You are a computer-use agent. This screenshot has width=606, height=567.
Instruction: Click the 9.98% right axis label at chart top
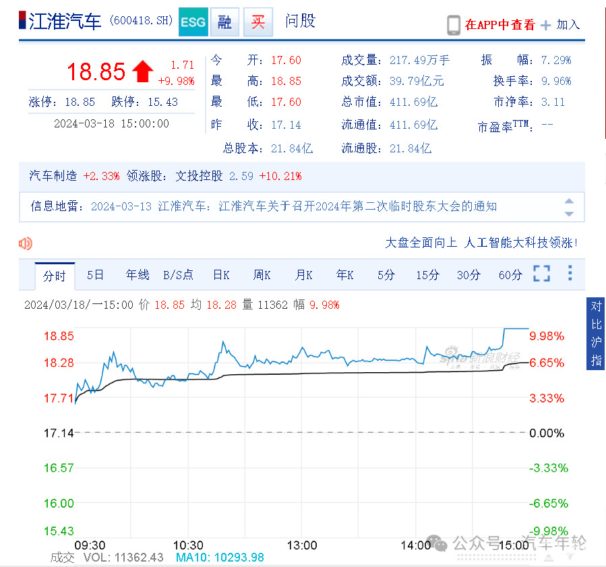pyautogui.click(x=547, y=336)
